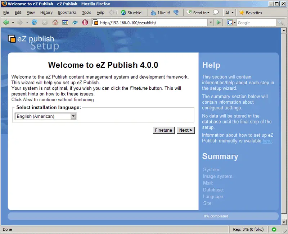Open the Forward history dropdown arrow

point(27,23)
